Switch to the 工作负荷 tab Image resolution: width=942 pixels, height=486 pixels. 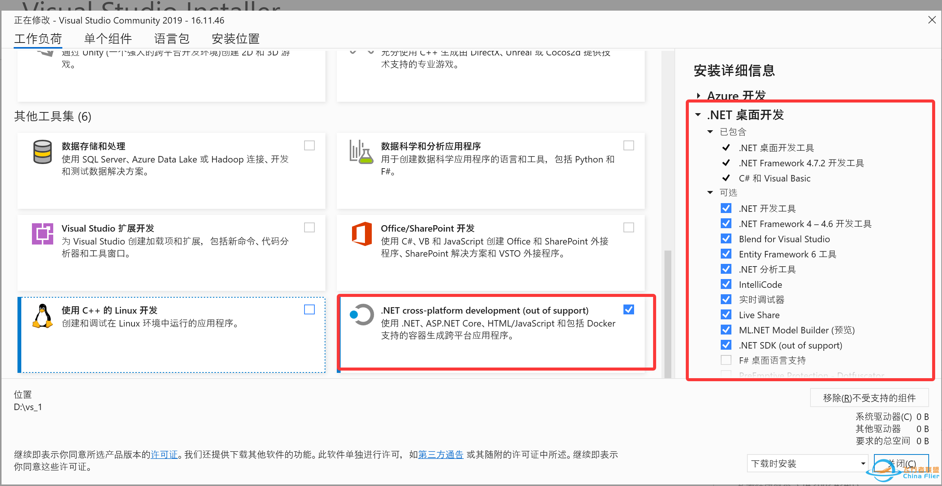(38, 39)
